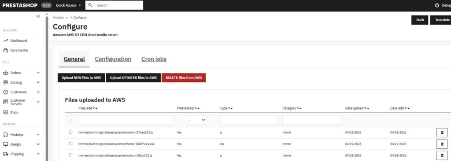
Task: Click the Modules breadcrumb link
Action: point(59,18)
